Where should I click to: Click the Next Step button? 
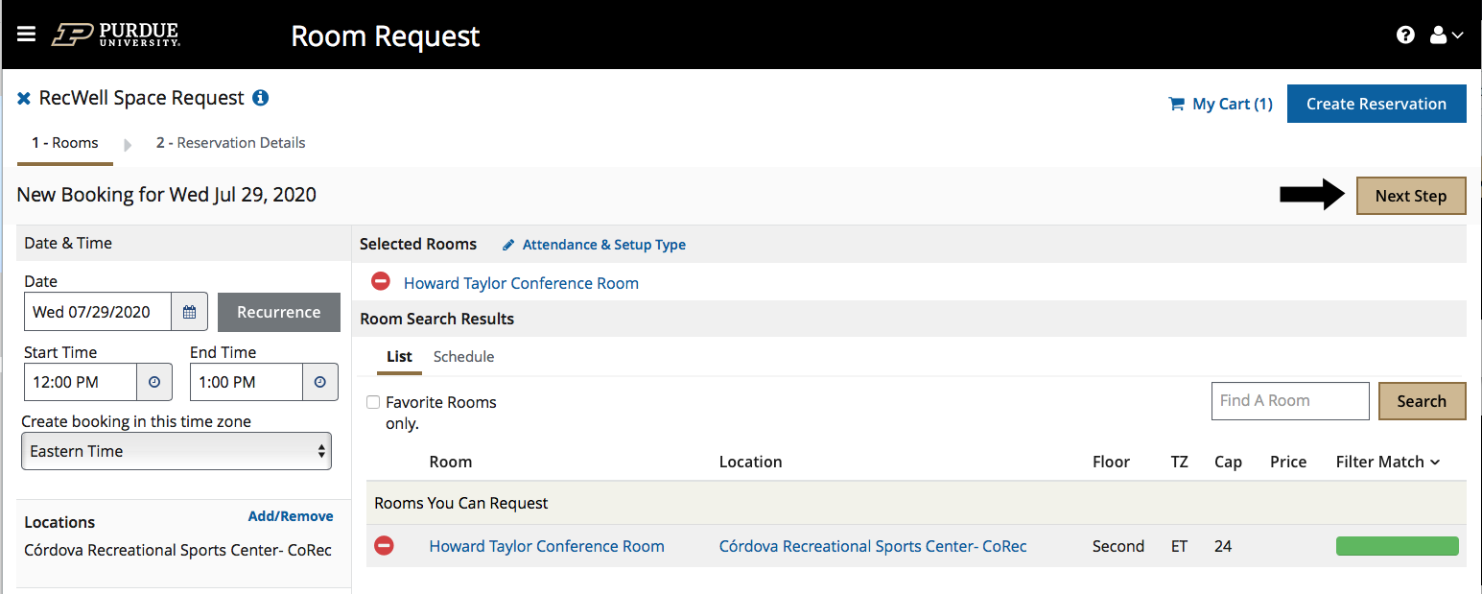coord(1410,196)
